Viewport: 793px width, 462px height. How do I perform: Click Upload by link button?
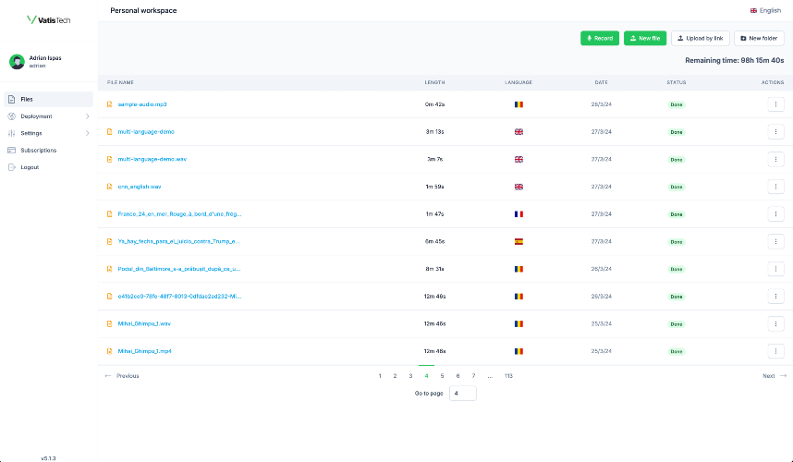pos(701,39)
